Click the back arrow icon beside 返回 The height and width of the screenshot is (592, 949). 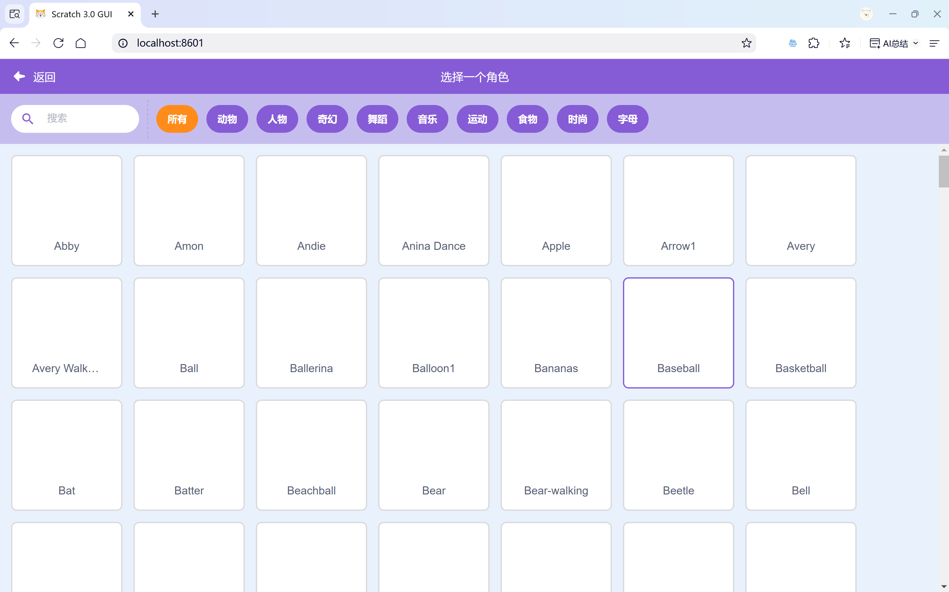19,76
